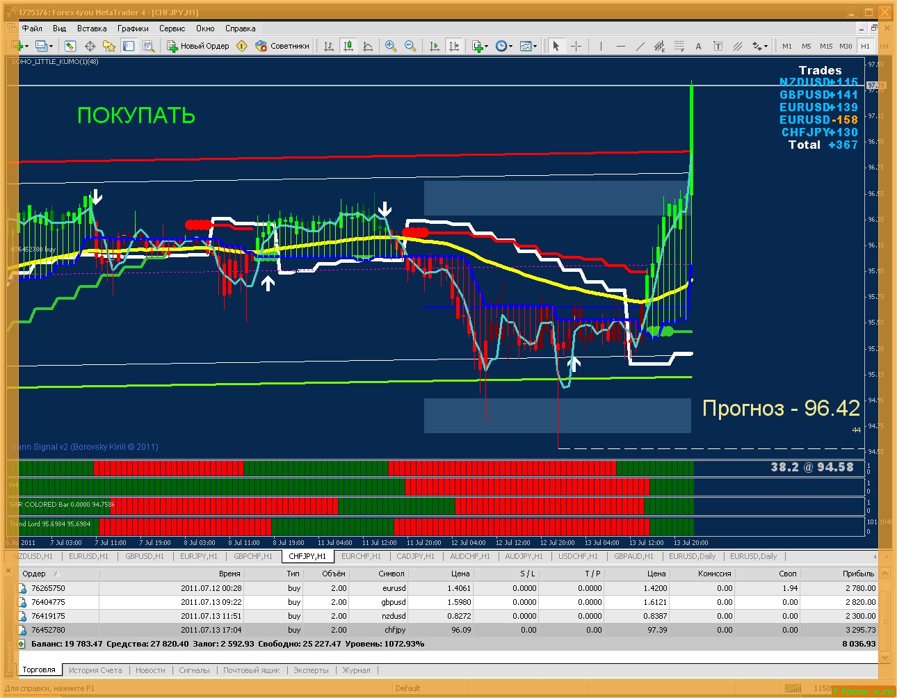Toggle the Expert Advisors (Советники) button

[x=282, y=46]
